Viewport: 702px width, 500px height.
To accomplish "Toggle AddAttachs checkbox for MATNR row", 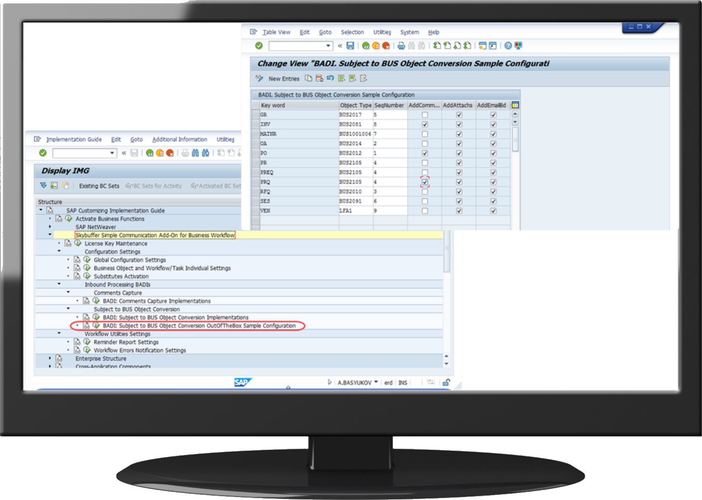I will (x=459, y=134).
